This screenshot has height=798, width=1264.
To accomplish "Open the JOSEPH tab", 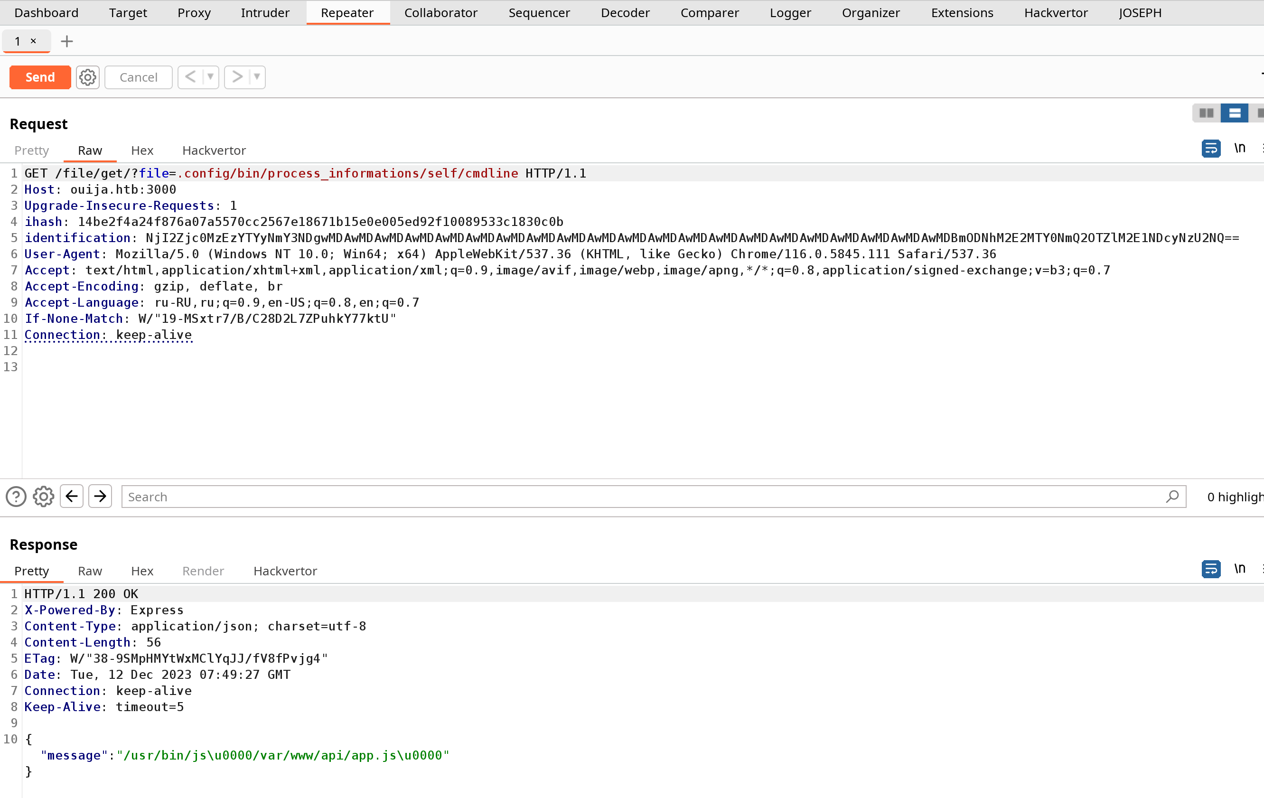I will click(x=1140, y=13).
